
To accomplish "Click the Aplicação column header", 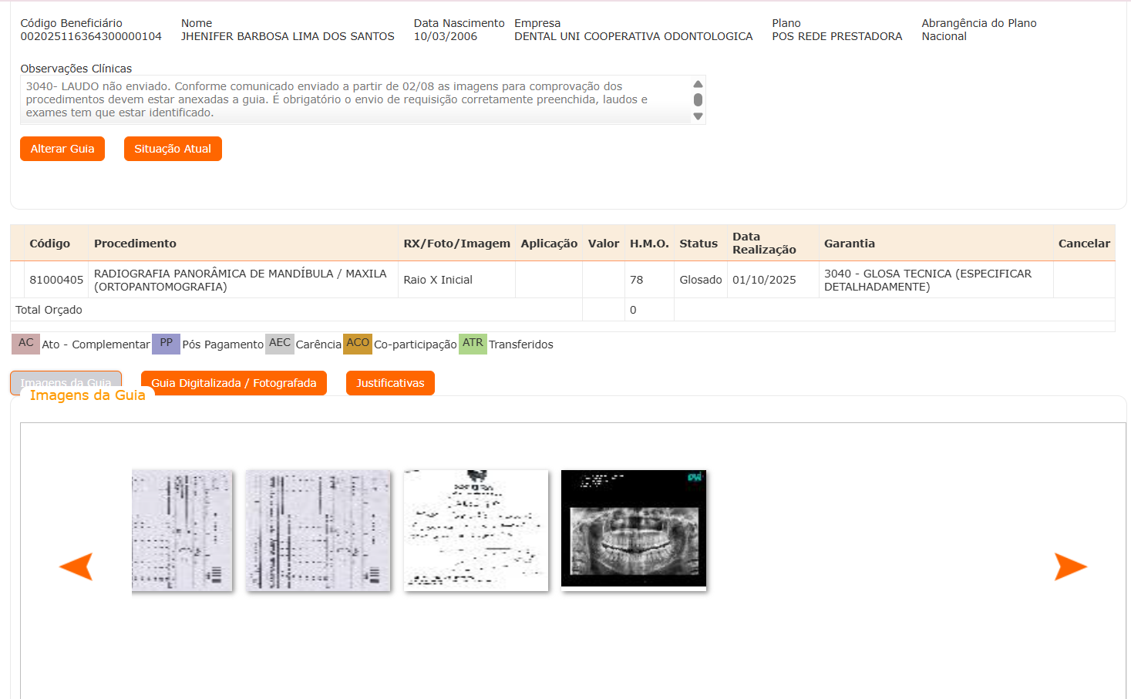I will pyautogui.click(x=549, y=244).
